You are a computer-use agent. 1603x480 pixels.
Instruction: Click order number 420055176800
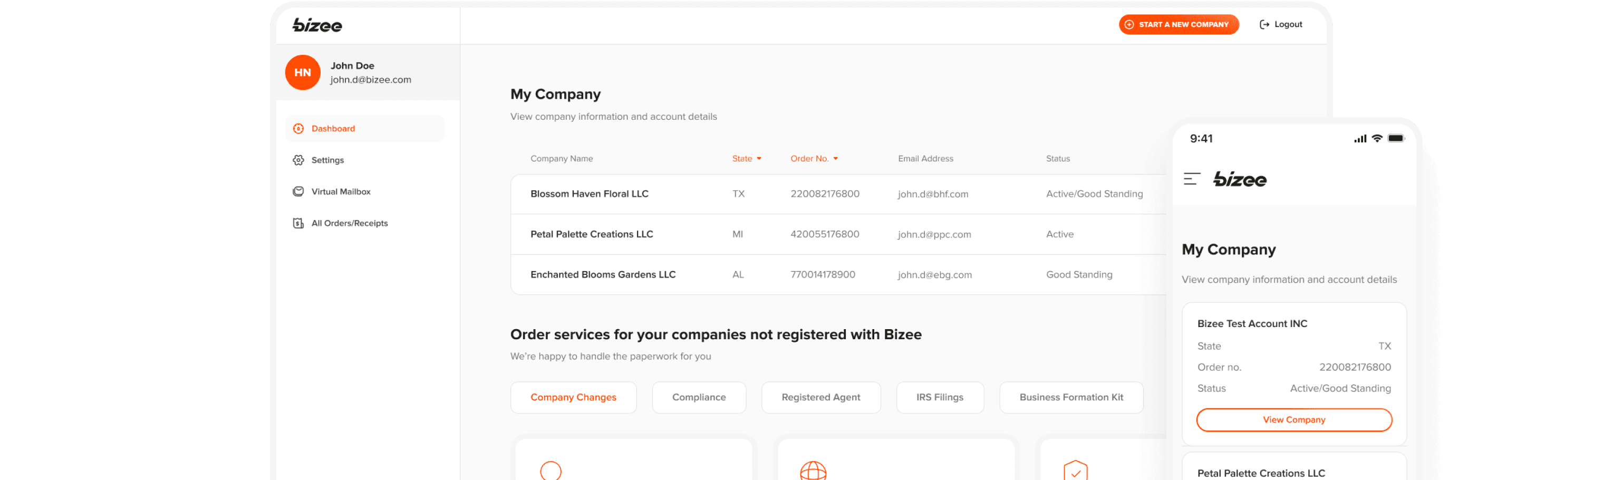(825, 235)
